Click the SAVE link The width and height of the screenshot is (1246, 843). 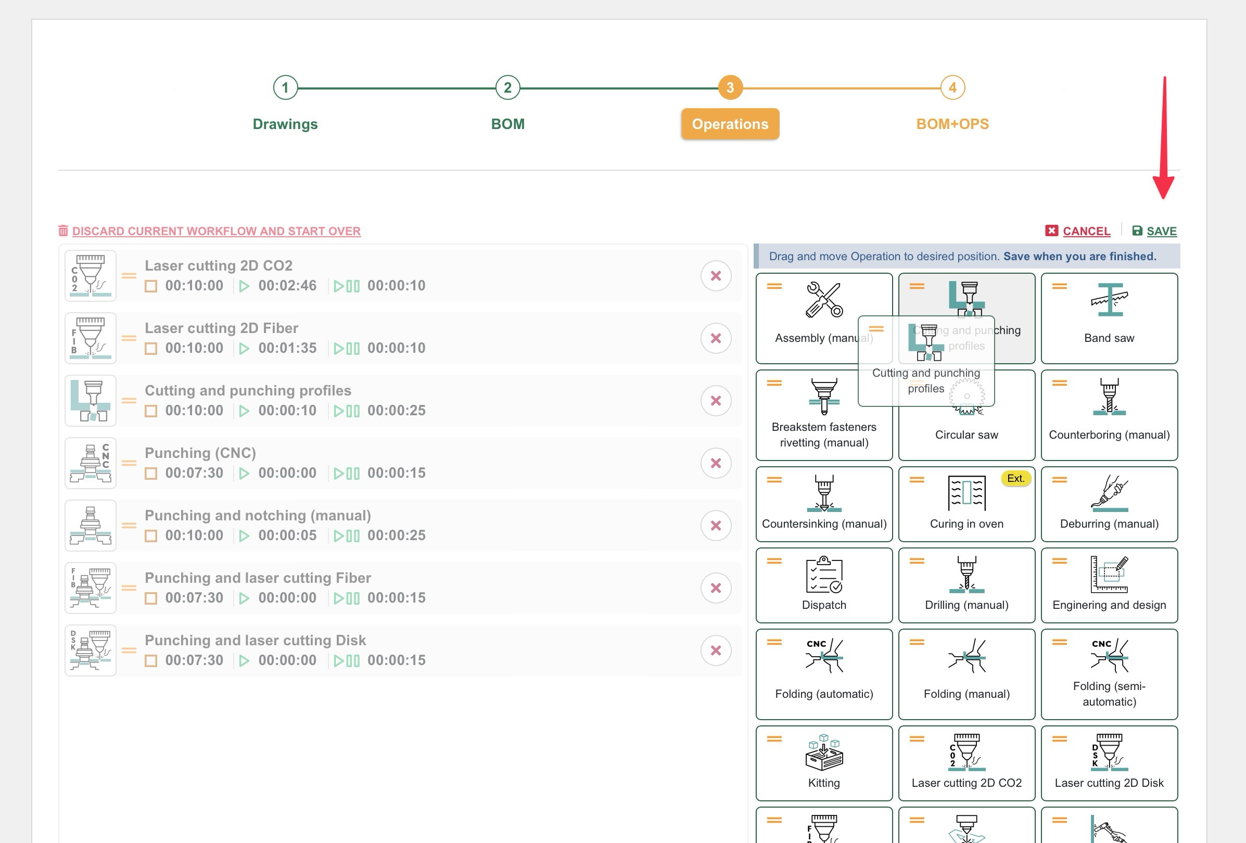1161,231
